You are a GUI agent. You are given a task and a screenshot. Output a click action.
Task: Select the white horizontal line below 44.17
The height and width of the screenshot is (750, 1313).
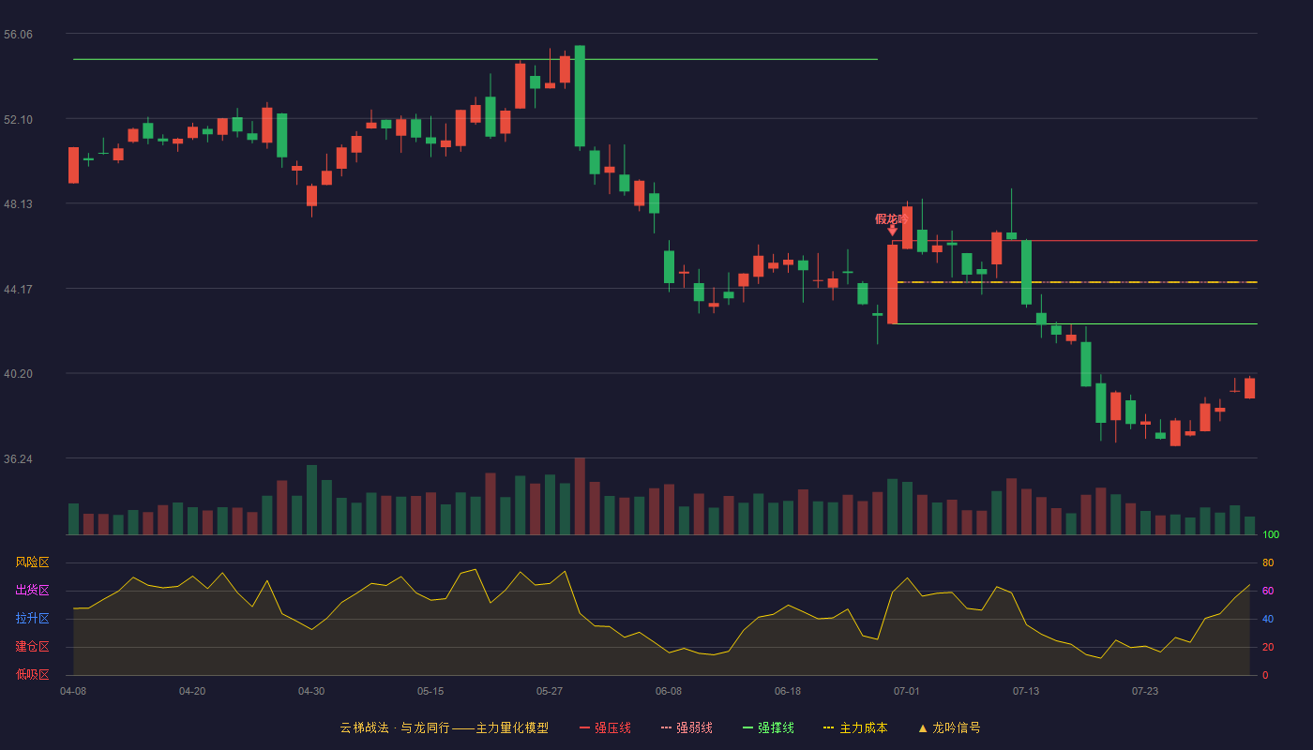click(x=1075, y=323)
